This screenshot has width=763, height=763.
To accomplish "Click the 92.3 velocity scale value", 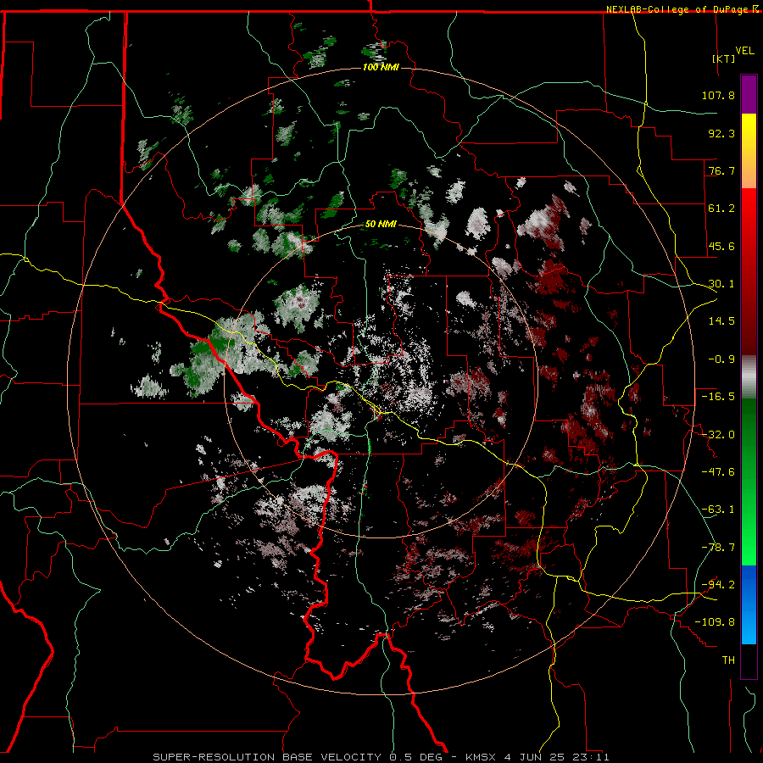I will 721,133.
